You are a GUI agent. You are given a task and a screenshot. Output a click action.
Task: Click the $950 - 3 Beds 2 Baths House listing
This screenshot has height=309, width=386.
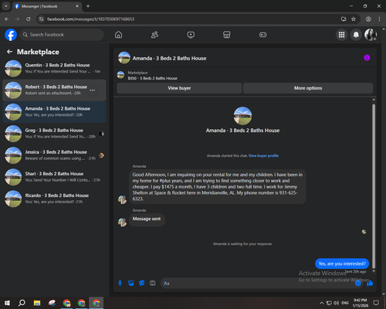click(x=153, y=78)
